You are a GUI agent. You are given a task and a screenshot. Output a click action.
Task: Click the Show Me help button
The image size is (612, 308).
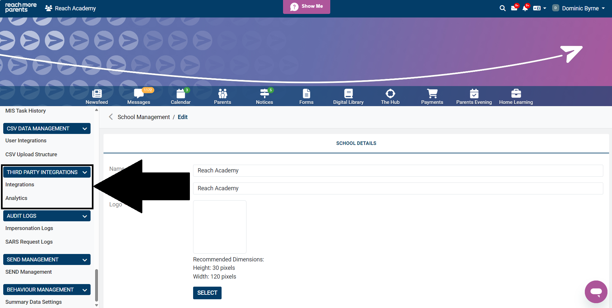click(306, 6)
